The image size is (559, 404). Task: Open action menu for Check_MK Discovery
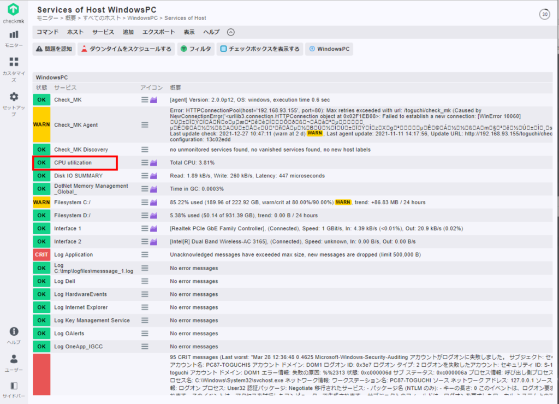144,150
